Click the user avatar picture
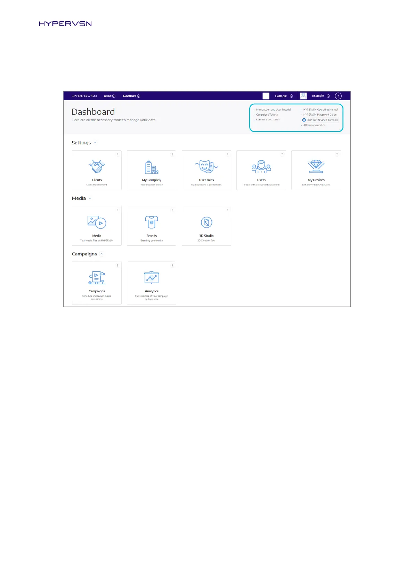The height and width of the screenshot is (586, 414). [x=303, y=96]
